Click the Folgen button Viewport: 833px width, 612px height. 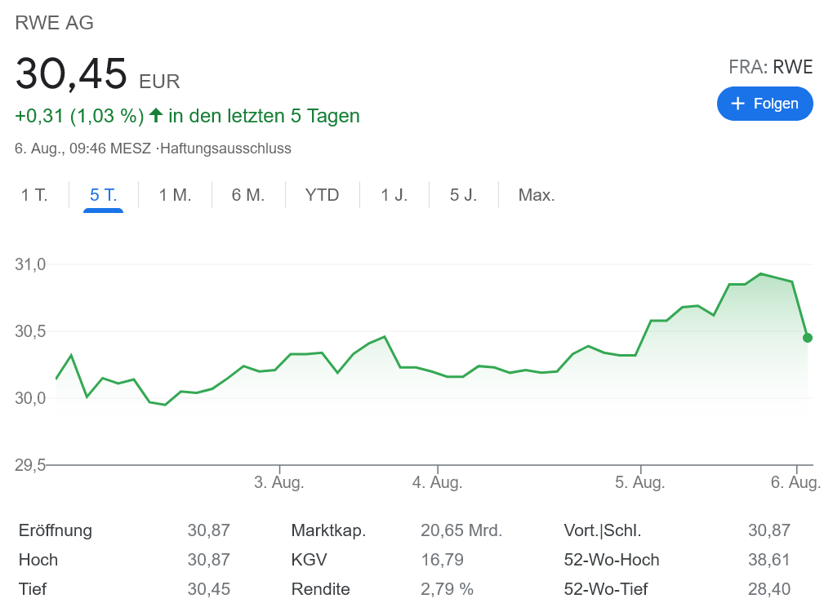tap(764, 104)
